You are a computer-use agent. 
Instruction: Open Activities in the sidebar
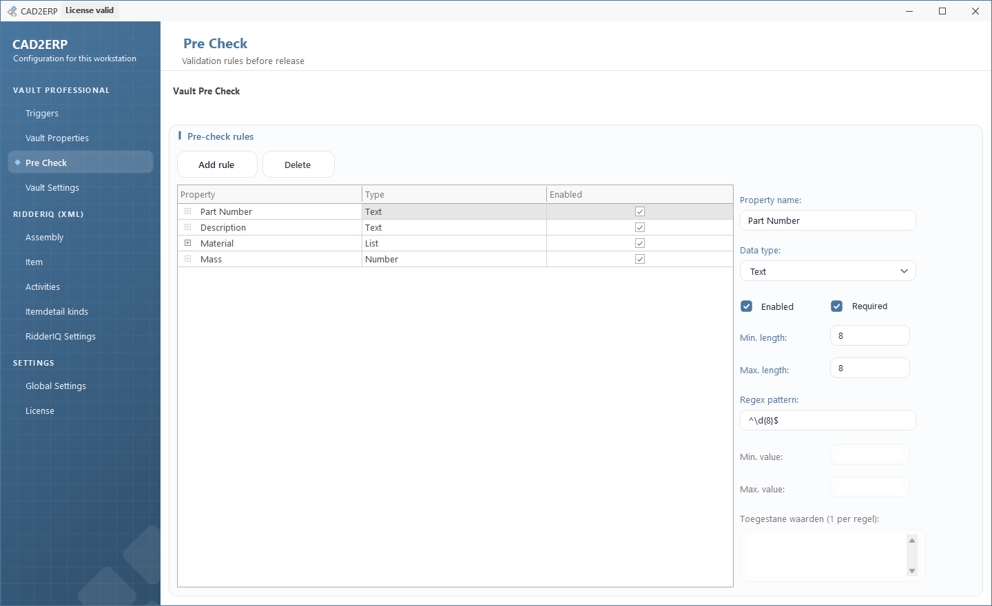click(80, 287)
